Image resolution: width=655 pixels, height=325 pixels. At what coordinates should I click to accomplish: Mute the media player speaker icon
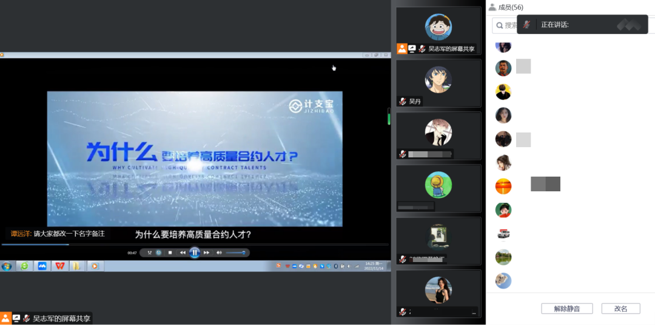click(x=220, y=252)
